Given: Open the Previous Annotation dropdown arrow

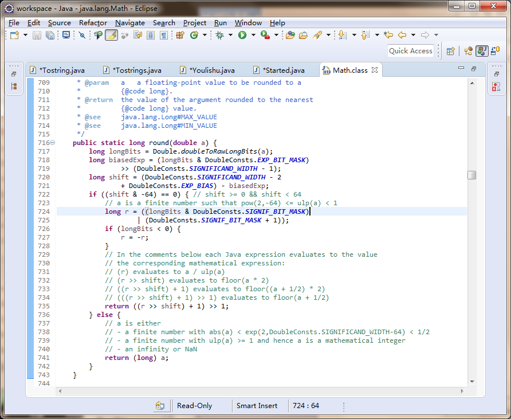Looking at the screenshot, I should [377, 35].
